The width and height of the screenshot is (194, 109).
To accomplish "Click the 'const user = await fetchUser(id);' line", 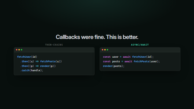I will 128,57.
